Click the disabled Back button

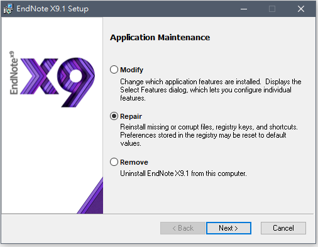click(183, 228)
